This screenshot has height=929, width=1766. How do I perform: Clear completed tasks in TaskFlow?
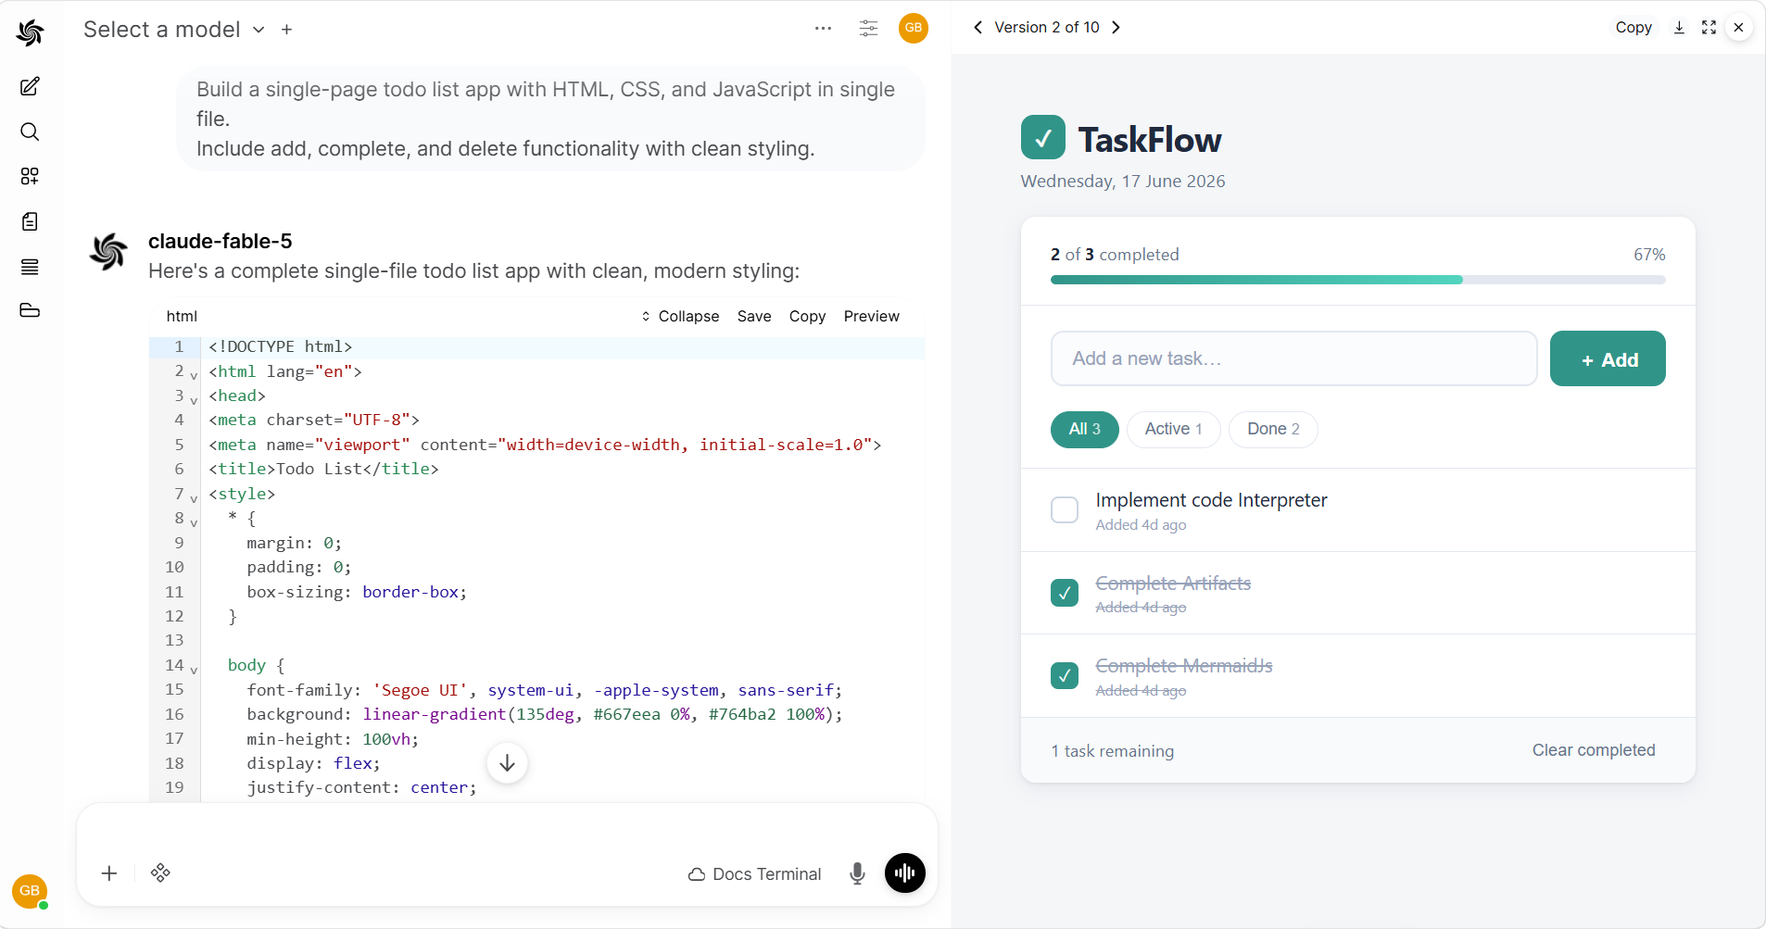click(x=1593, y=750)
